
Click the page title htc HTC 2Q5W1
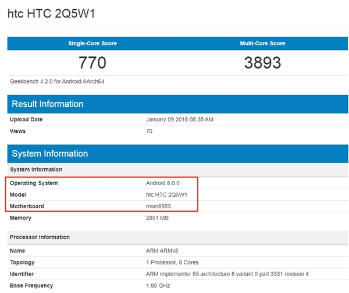51,13
